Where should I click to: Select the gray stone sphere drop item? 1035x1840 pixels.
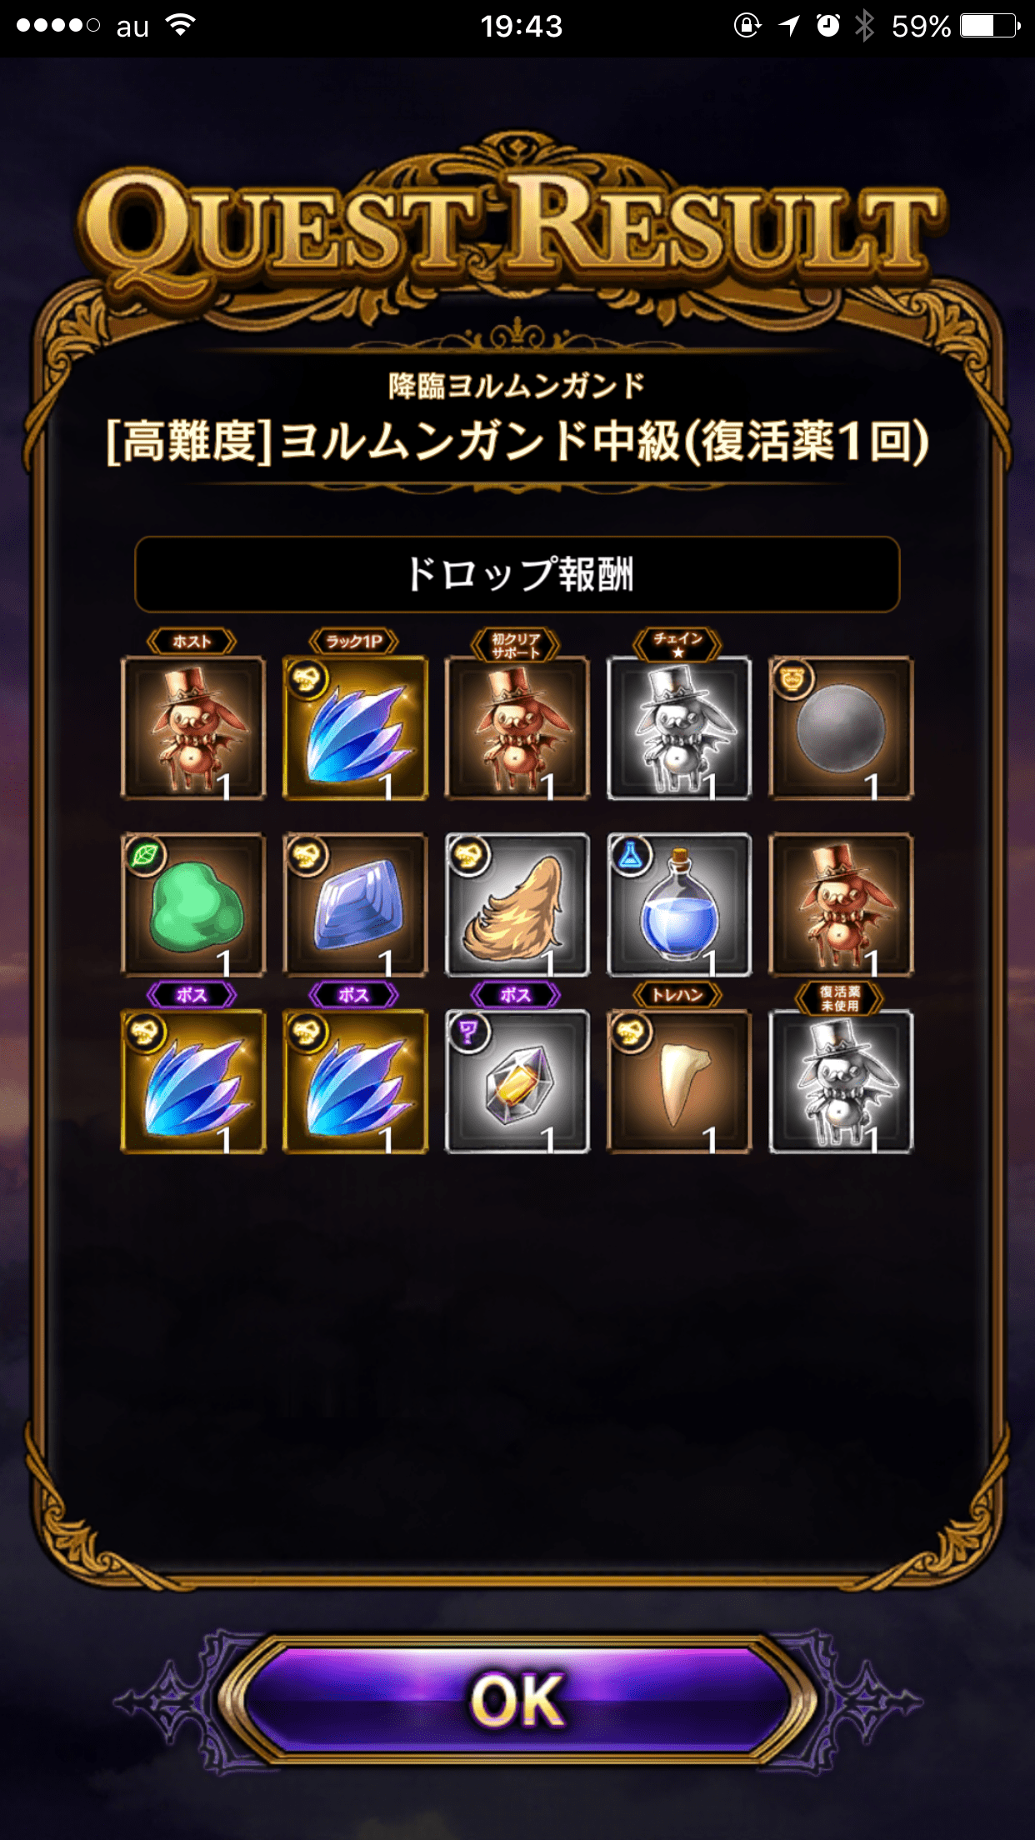point(840,727)
